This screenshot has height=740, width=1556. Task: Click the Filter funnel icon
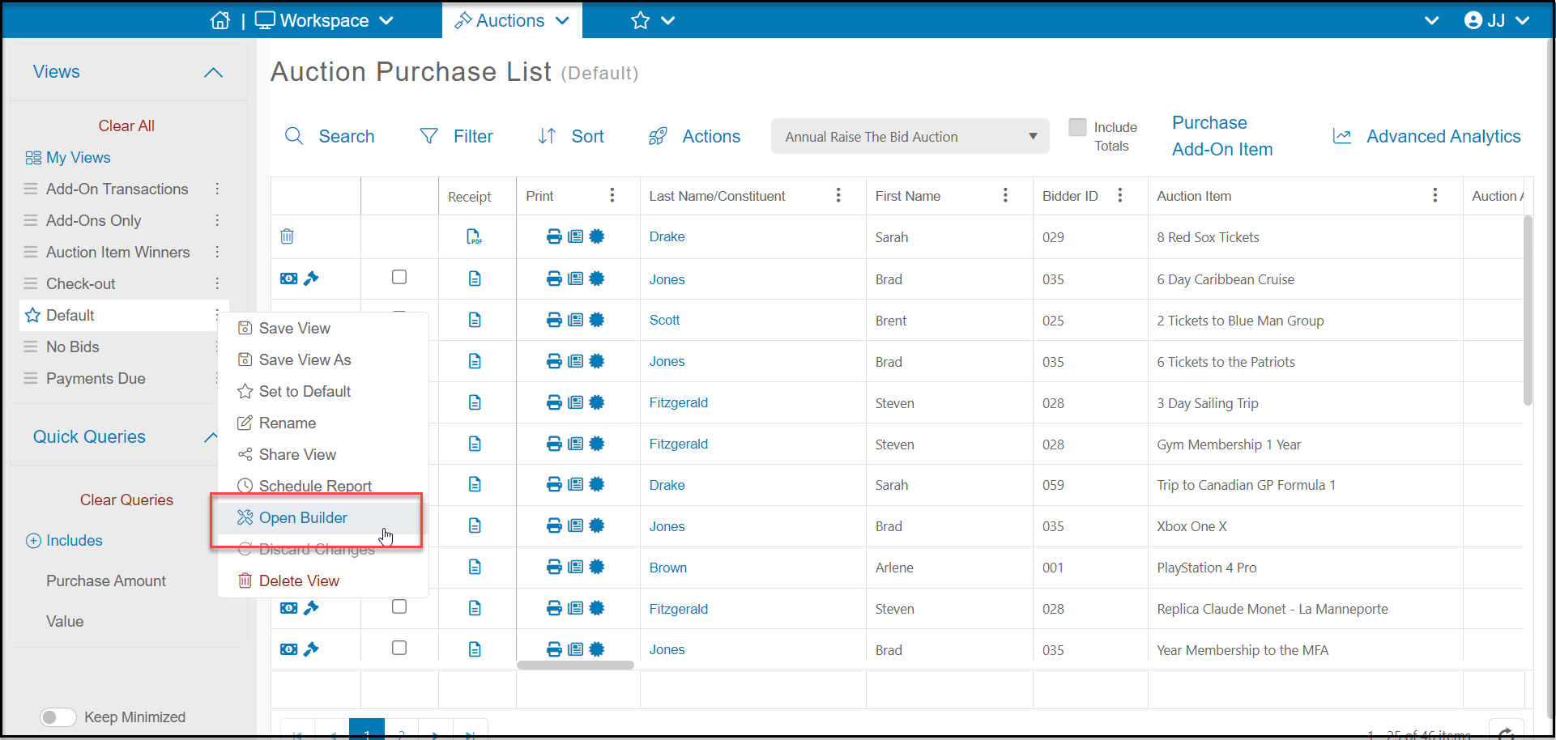(x=429, y=136)
